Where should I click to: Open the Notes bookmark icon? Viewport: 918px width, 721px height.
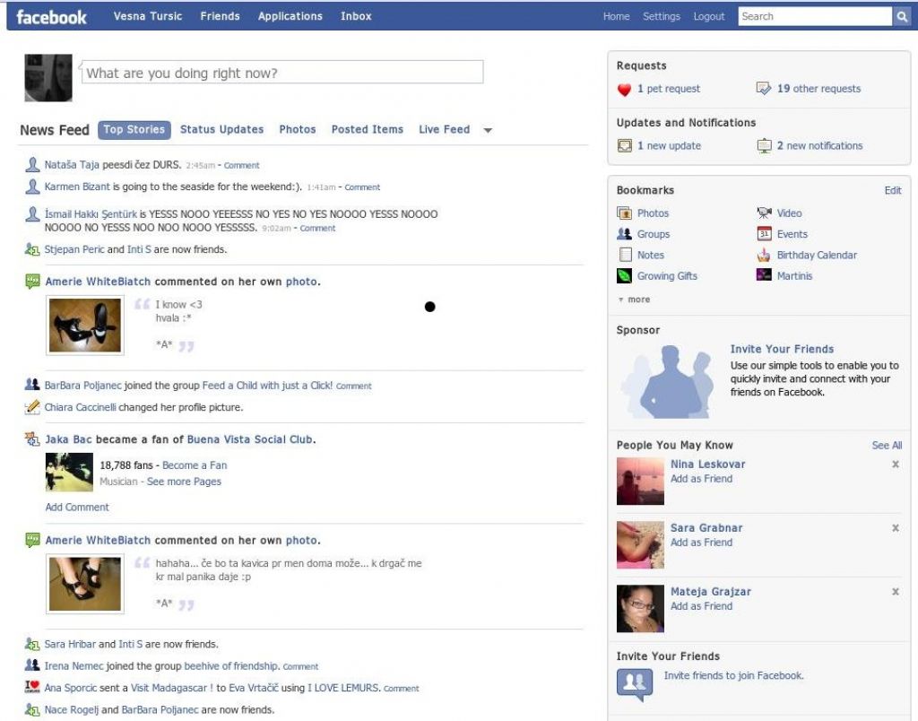[x=625, y=255]
